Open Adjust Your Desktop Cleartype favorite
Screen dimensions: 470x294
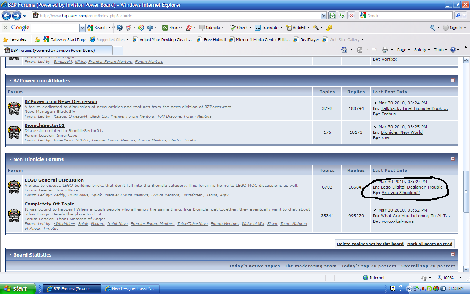162,40
